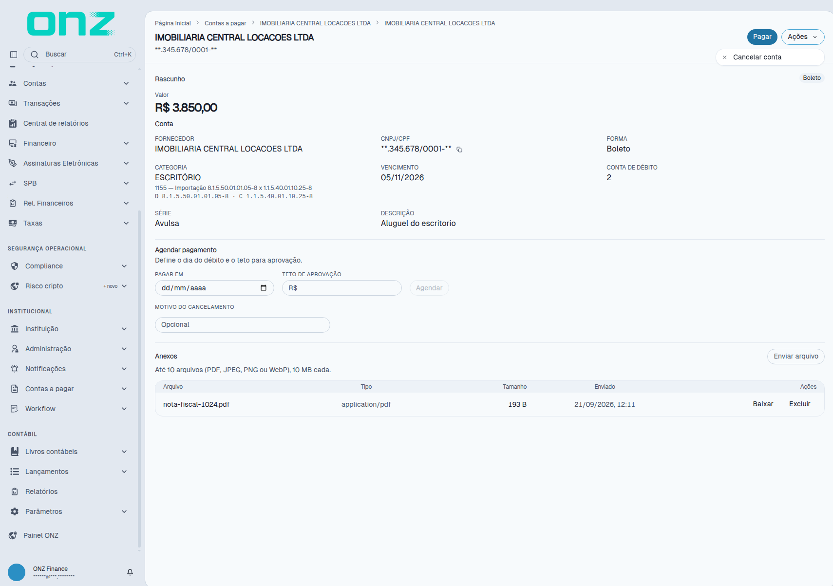Click the Pagar button
833x586 pixels.
[762, 37]
